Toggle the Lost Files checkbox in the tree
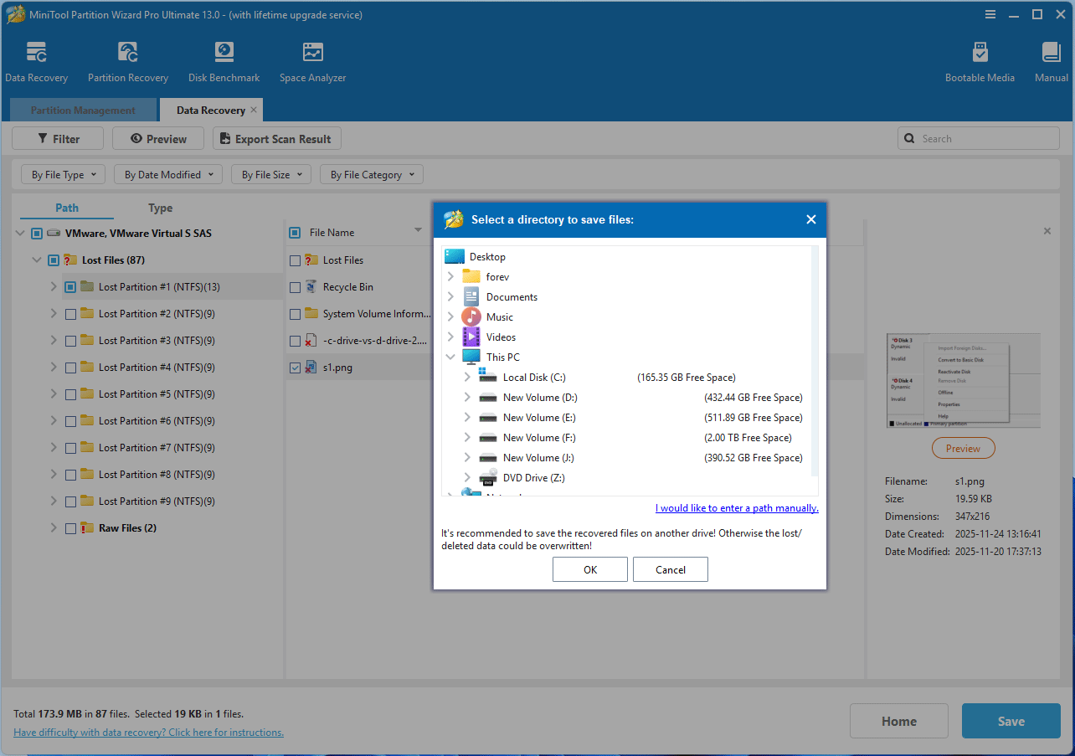1075x756 pixels. [53, 260]
